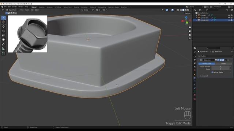Select the Select Box tool
Viewport: 234px width, 131px height.
click(3, 18)
